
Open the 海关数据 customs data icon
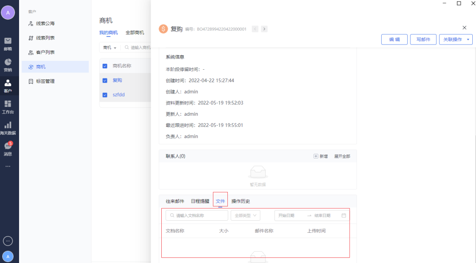pyautogui.click(x=8, y=127)
